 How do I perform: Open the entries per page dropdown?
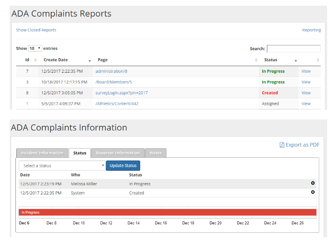[35, 48]
